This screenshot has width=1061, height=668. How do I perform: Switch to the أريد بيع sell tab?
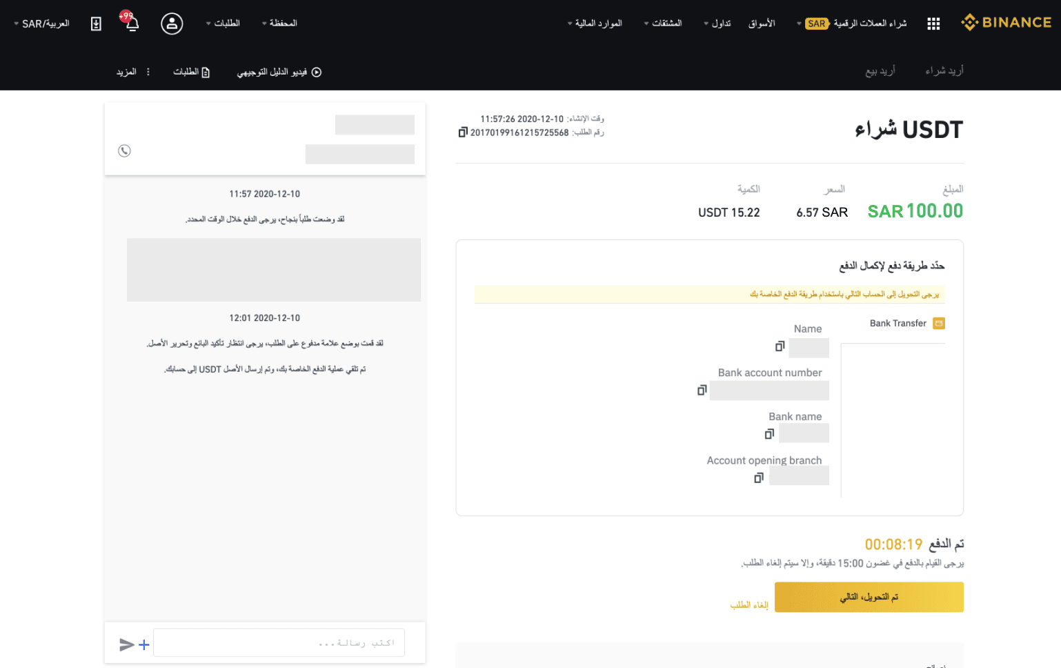pos(880,70)
